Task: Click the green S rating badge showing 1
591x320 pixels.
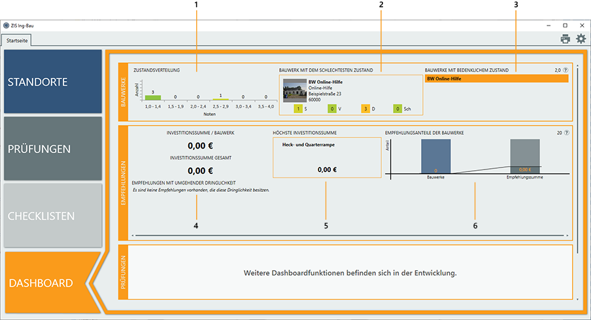Action: click(298, 109)
